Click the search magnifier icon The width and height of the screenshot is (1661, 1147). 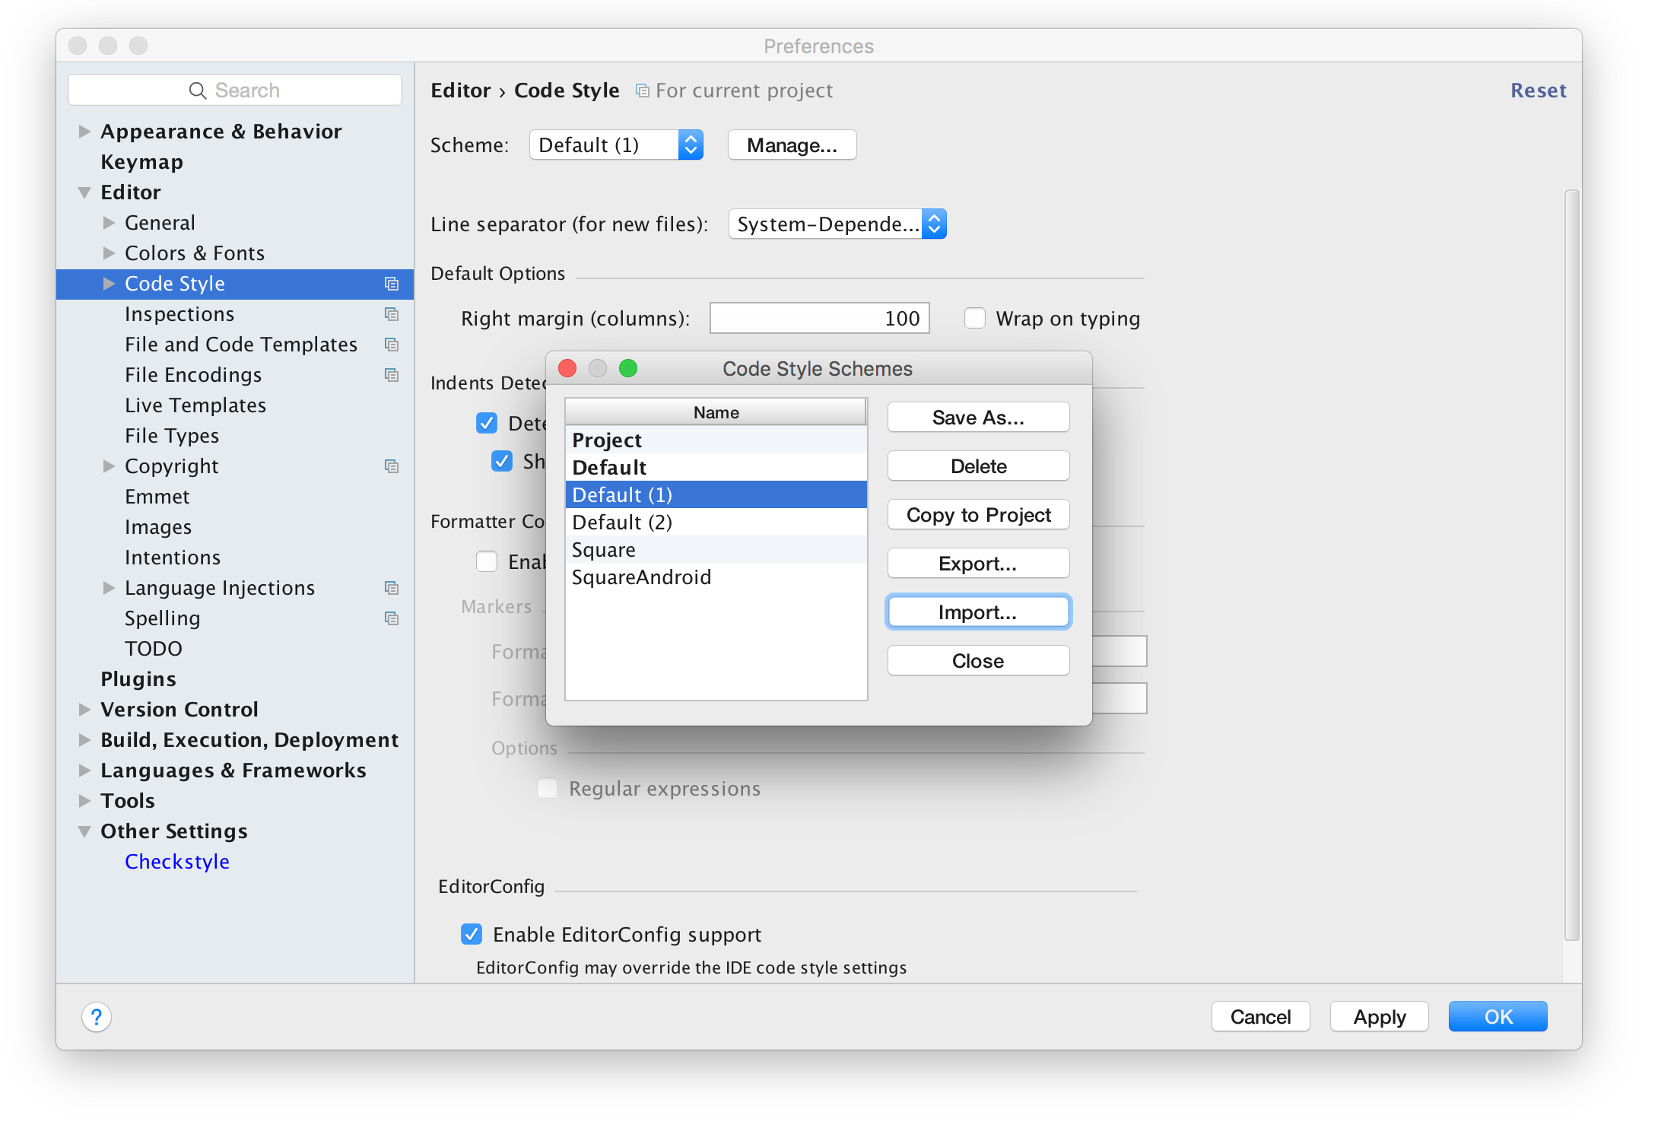pyautogui.click(x=197, y=91)
